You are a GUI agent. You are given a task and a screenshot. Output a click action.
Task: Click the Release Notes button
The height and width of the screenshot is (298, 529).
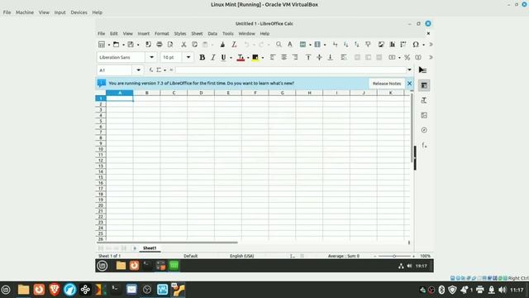pyautogui.click(x=387, y=83)
